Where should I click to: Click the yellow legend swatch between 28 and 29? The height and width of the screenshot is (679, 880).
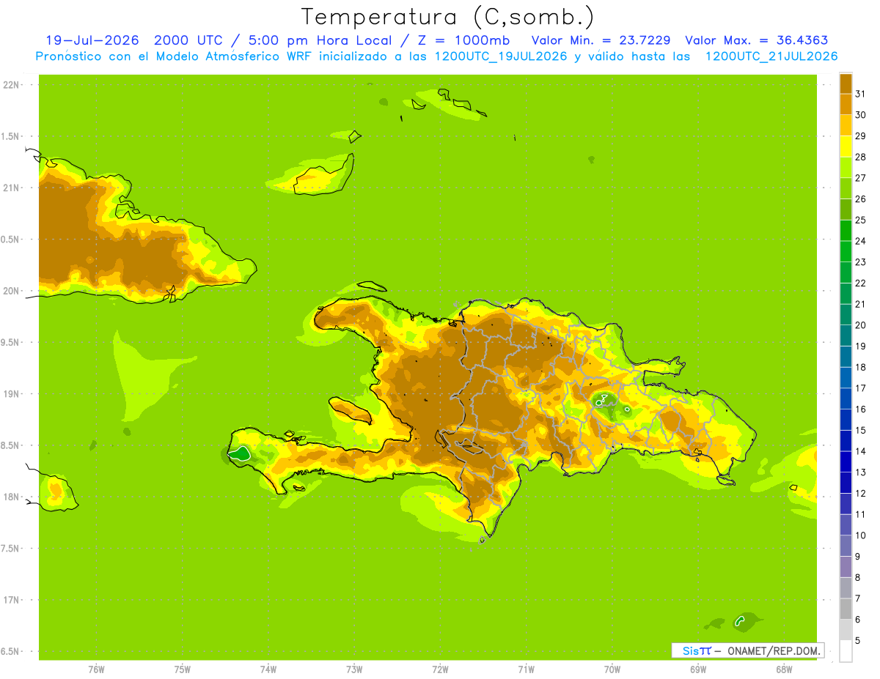click(x=846, y=146)
